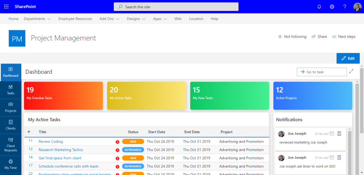The width and height of the screenshot is (364, 175).
Task: Click the Search this site box
Action: (176, 7)
